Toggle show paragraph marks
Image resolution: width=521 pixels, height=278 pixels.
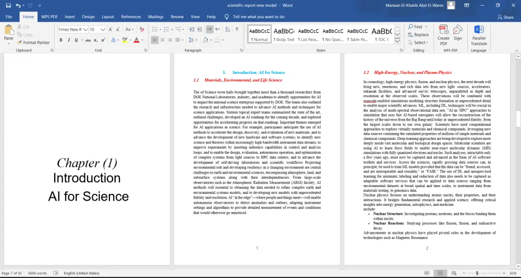tap(237, 30)
